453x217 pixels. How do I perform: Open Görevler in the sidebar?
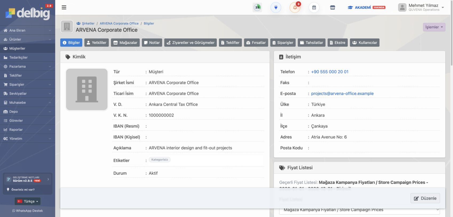(27, 121)
